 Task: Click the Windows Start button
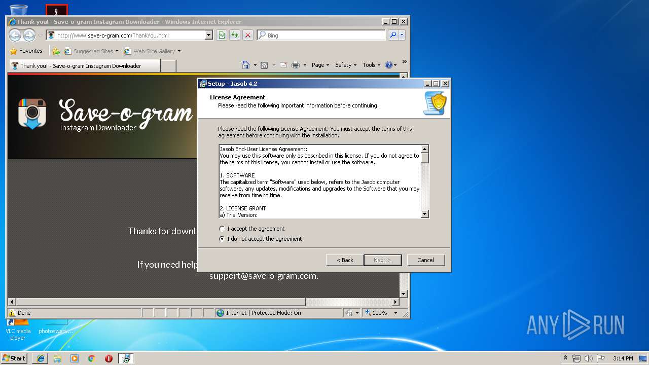(14, 358)
